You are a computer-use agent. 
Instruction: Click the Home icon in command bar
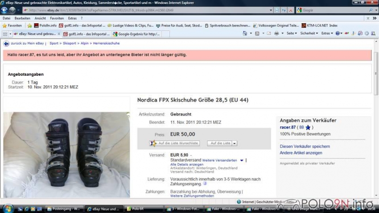[x=245, y=33]
